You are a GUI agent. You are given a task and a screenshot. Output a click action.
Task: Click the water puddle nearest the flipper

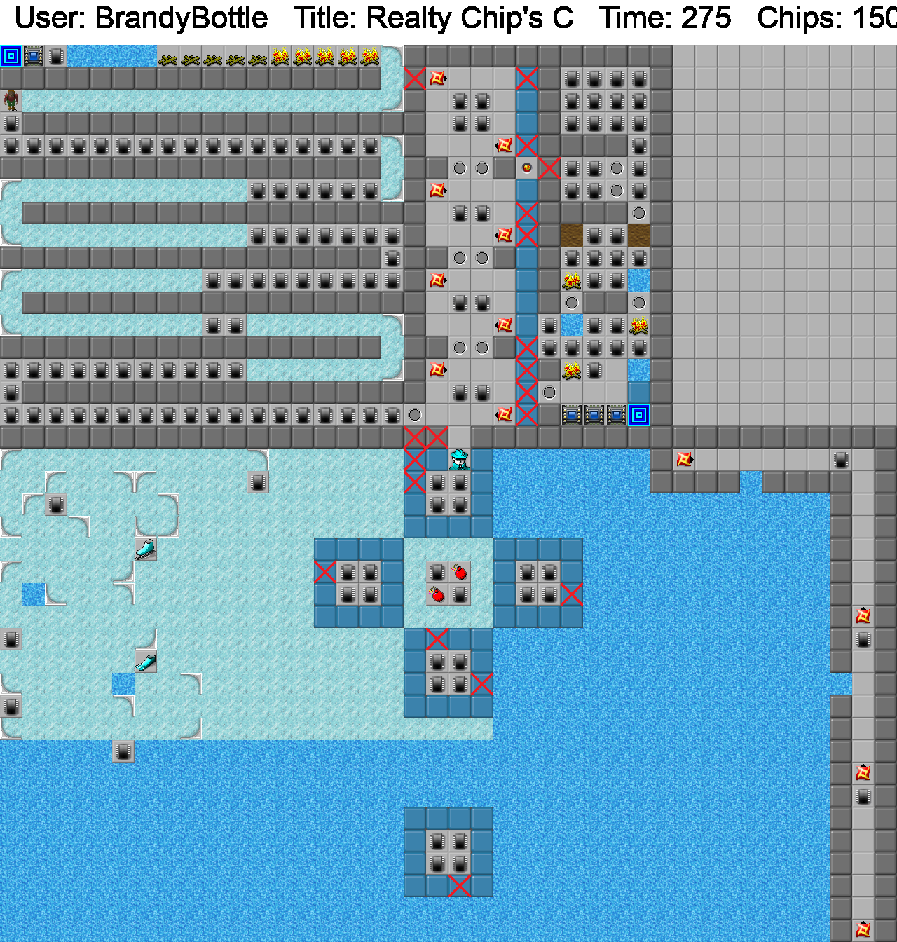click(123, 684)
